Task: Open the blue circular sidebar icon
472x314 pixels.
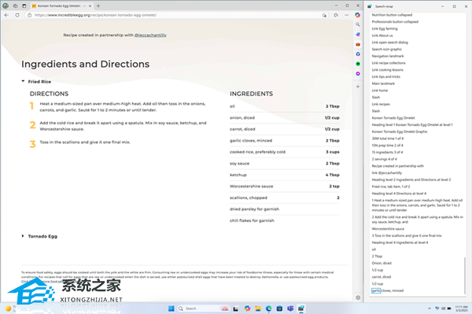Action: (358, 54)
